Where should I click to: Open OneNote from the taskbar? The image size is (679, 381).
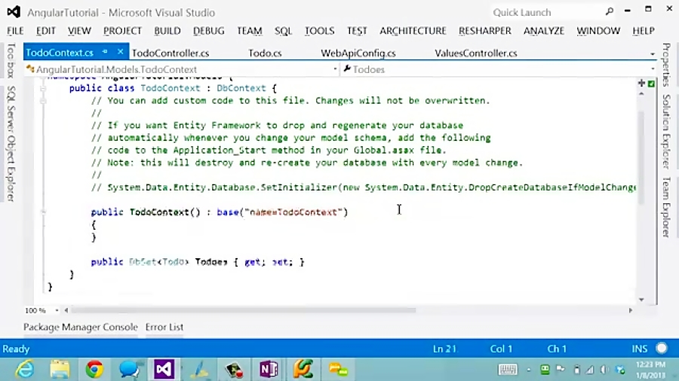point(269,370)
